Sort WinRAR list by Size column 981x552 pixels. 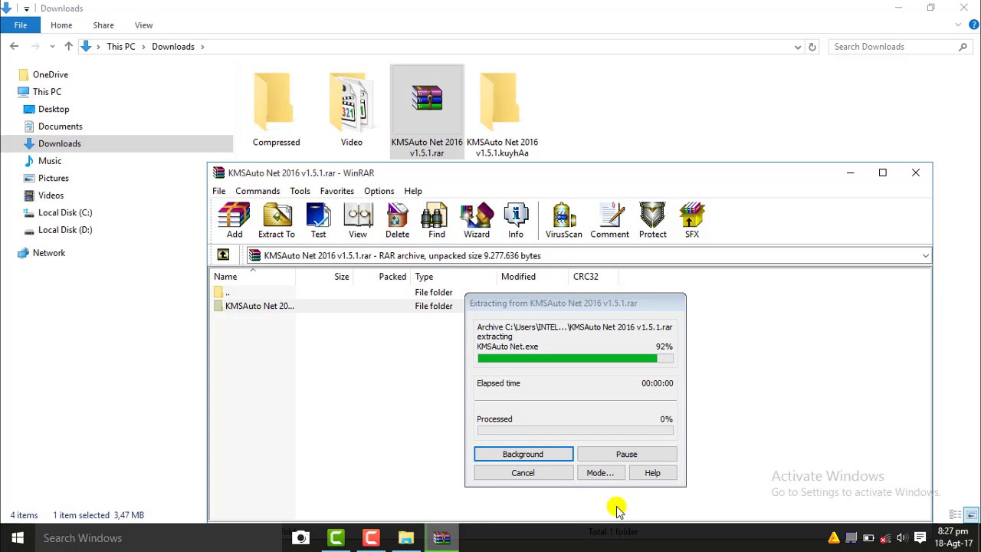(x=325, y=277)
